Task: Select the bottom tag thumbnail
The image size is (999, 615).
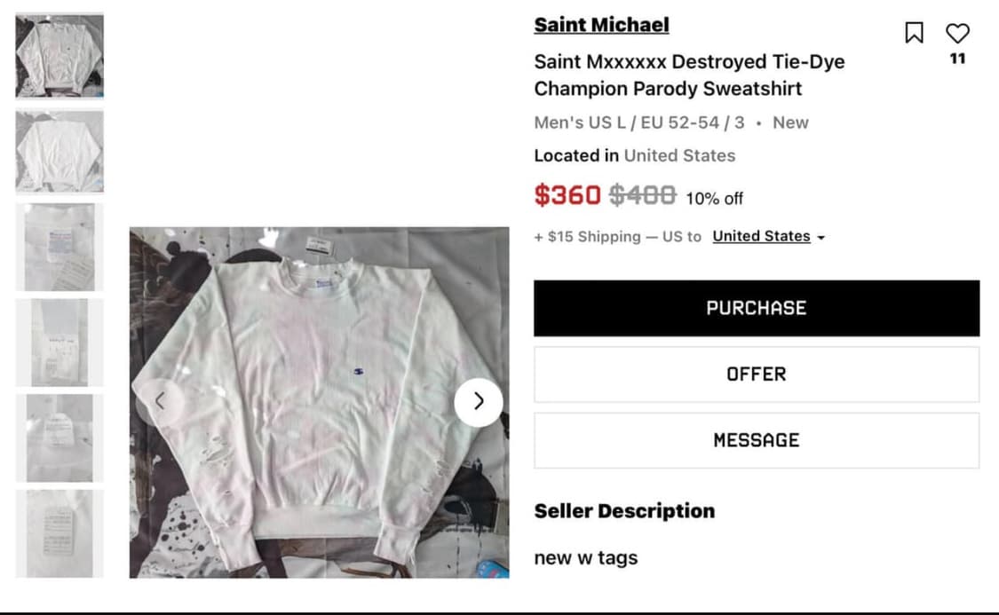Action: point(59,532)
